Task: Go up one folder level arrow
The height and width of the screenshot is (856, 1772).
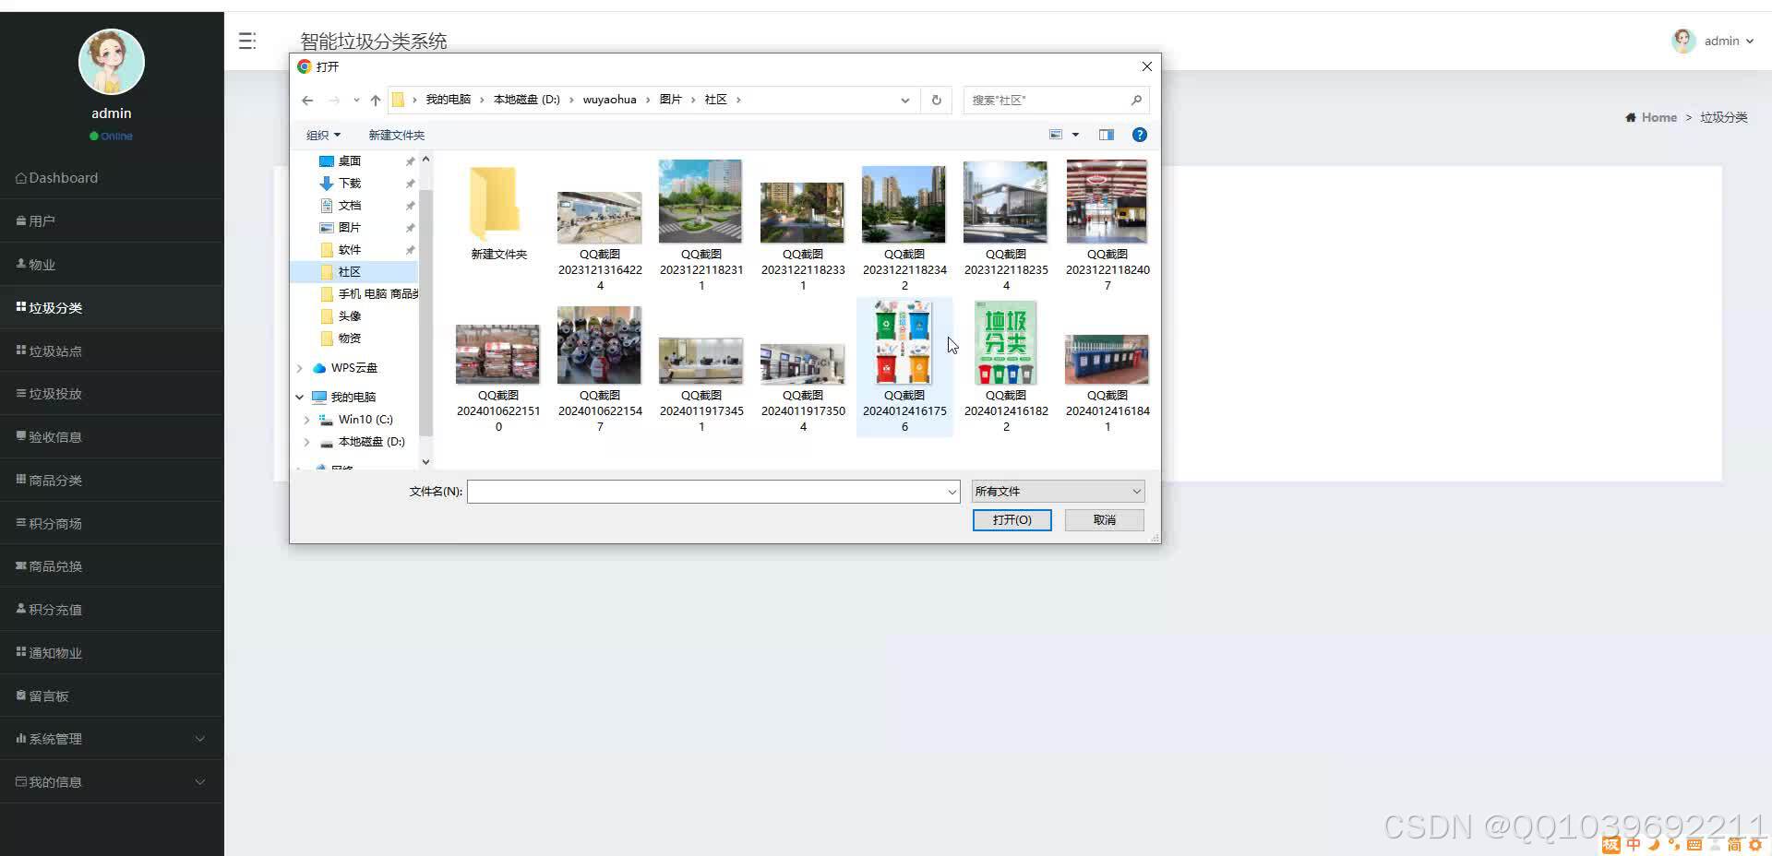Action: pos(376,100)
